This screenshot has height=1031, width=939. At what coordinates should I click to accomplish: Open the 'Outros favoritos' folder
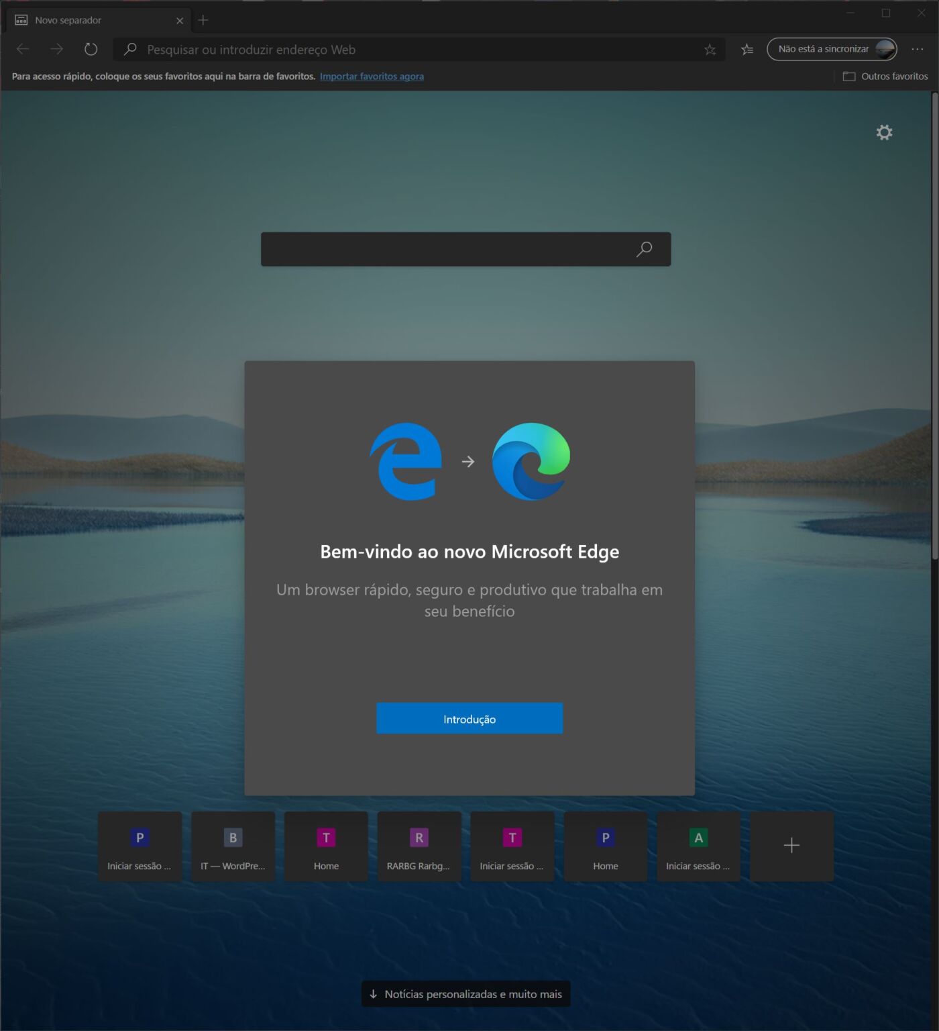tap(885, 76)
